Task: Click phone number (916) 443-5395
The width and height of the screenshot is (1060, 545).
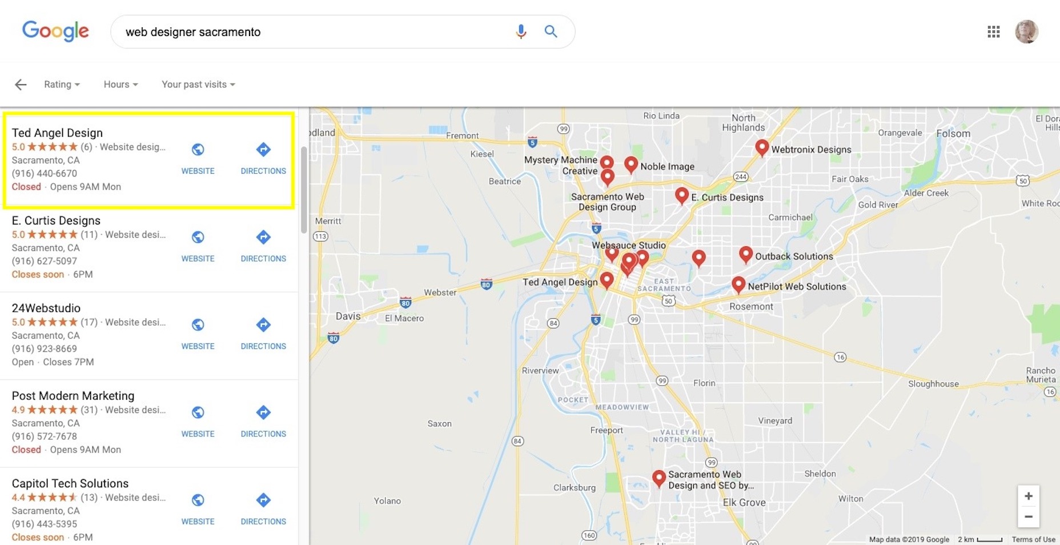Action: pyautogui.click(x=45, y=524)
